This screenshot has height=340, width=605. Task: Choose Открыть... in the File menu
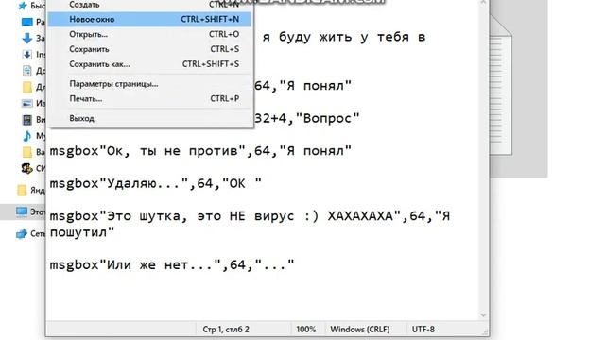pyautogui.click(x=149, y=34)
